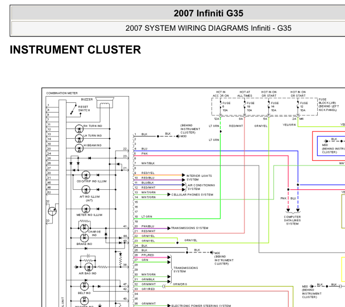This screenshot has height=307, width=345.
Task: Click the ELECTRONIC POWER STEERING SYSTEM label
Action: coord(201,305)
